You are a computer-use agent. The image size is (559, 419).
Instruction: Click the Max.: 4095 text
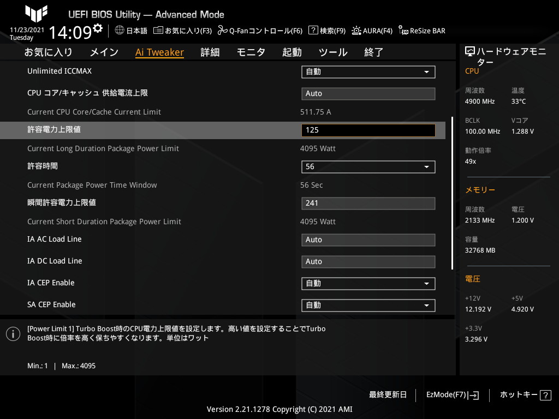pyautogui.click(x=79, y=366)
